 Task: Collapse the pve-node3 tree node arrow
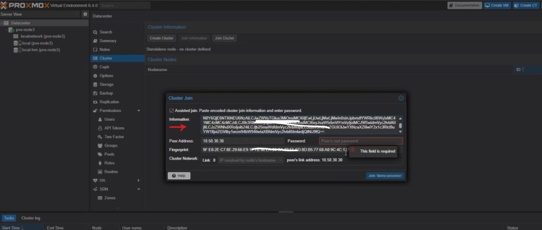(x=6, y=30)
